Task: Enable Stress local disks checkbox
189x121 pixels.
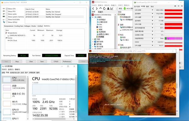Action: point(7,20)
